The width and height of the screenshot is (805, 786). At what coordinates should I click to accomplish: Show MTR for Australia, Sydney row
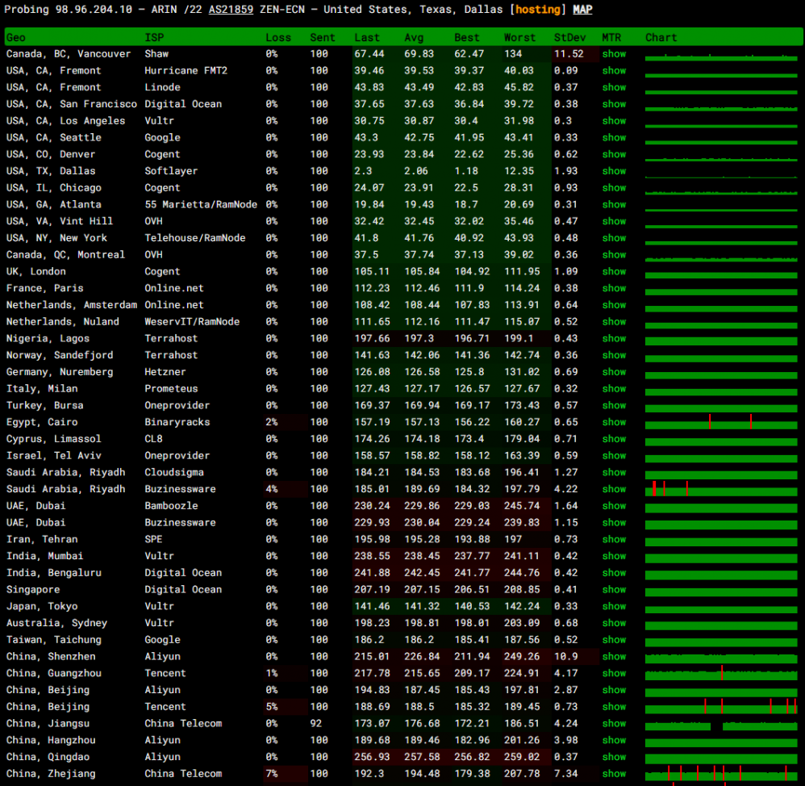614,623
